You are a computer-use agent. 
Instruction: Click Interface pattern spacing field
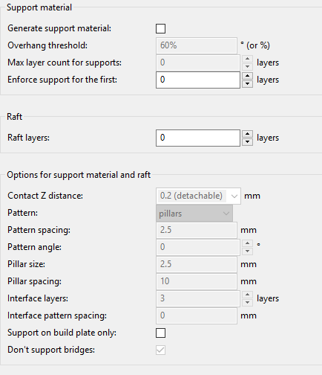point(197,315)
